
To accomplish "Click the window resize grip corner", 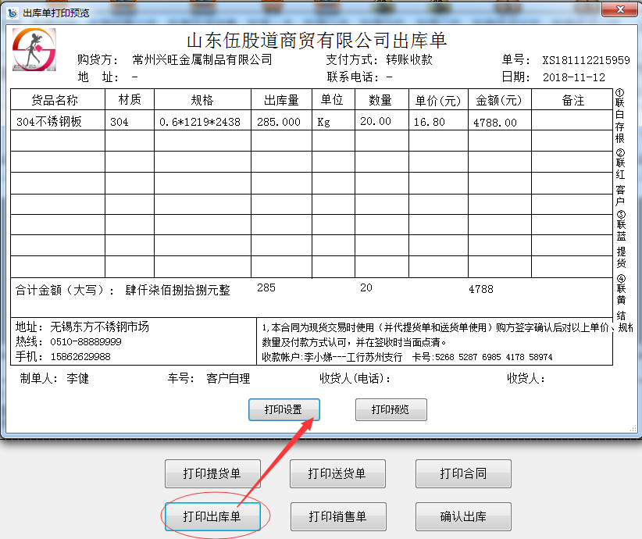I will pyautogui.click(x=633, y=428).
